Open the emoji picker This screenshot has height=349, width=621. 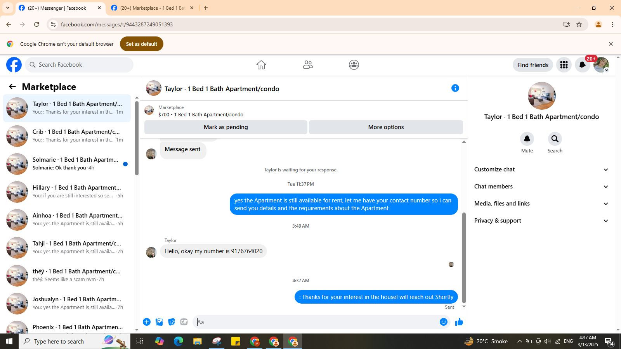(444, 322)
